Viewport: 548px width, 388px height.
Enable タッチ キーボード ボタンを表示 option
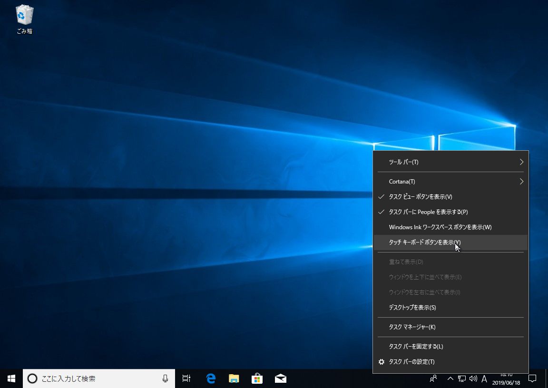[x=424, y=242]
